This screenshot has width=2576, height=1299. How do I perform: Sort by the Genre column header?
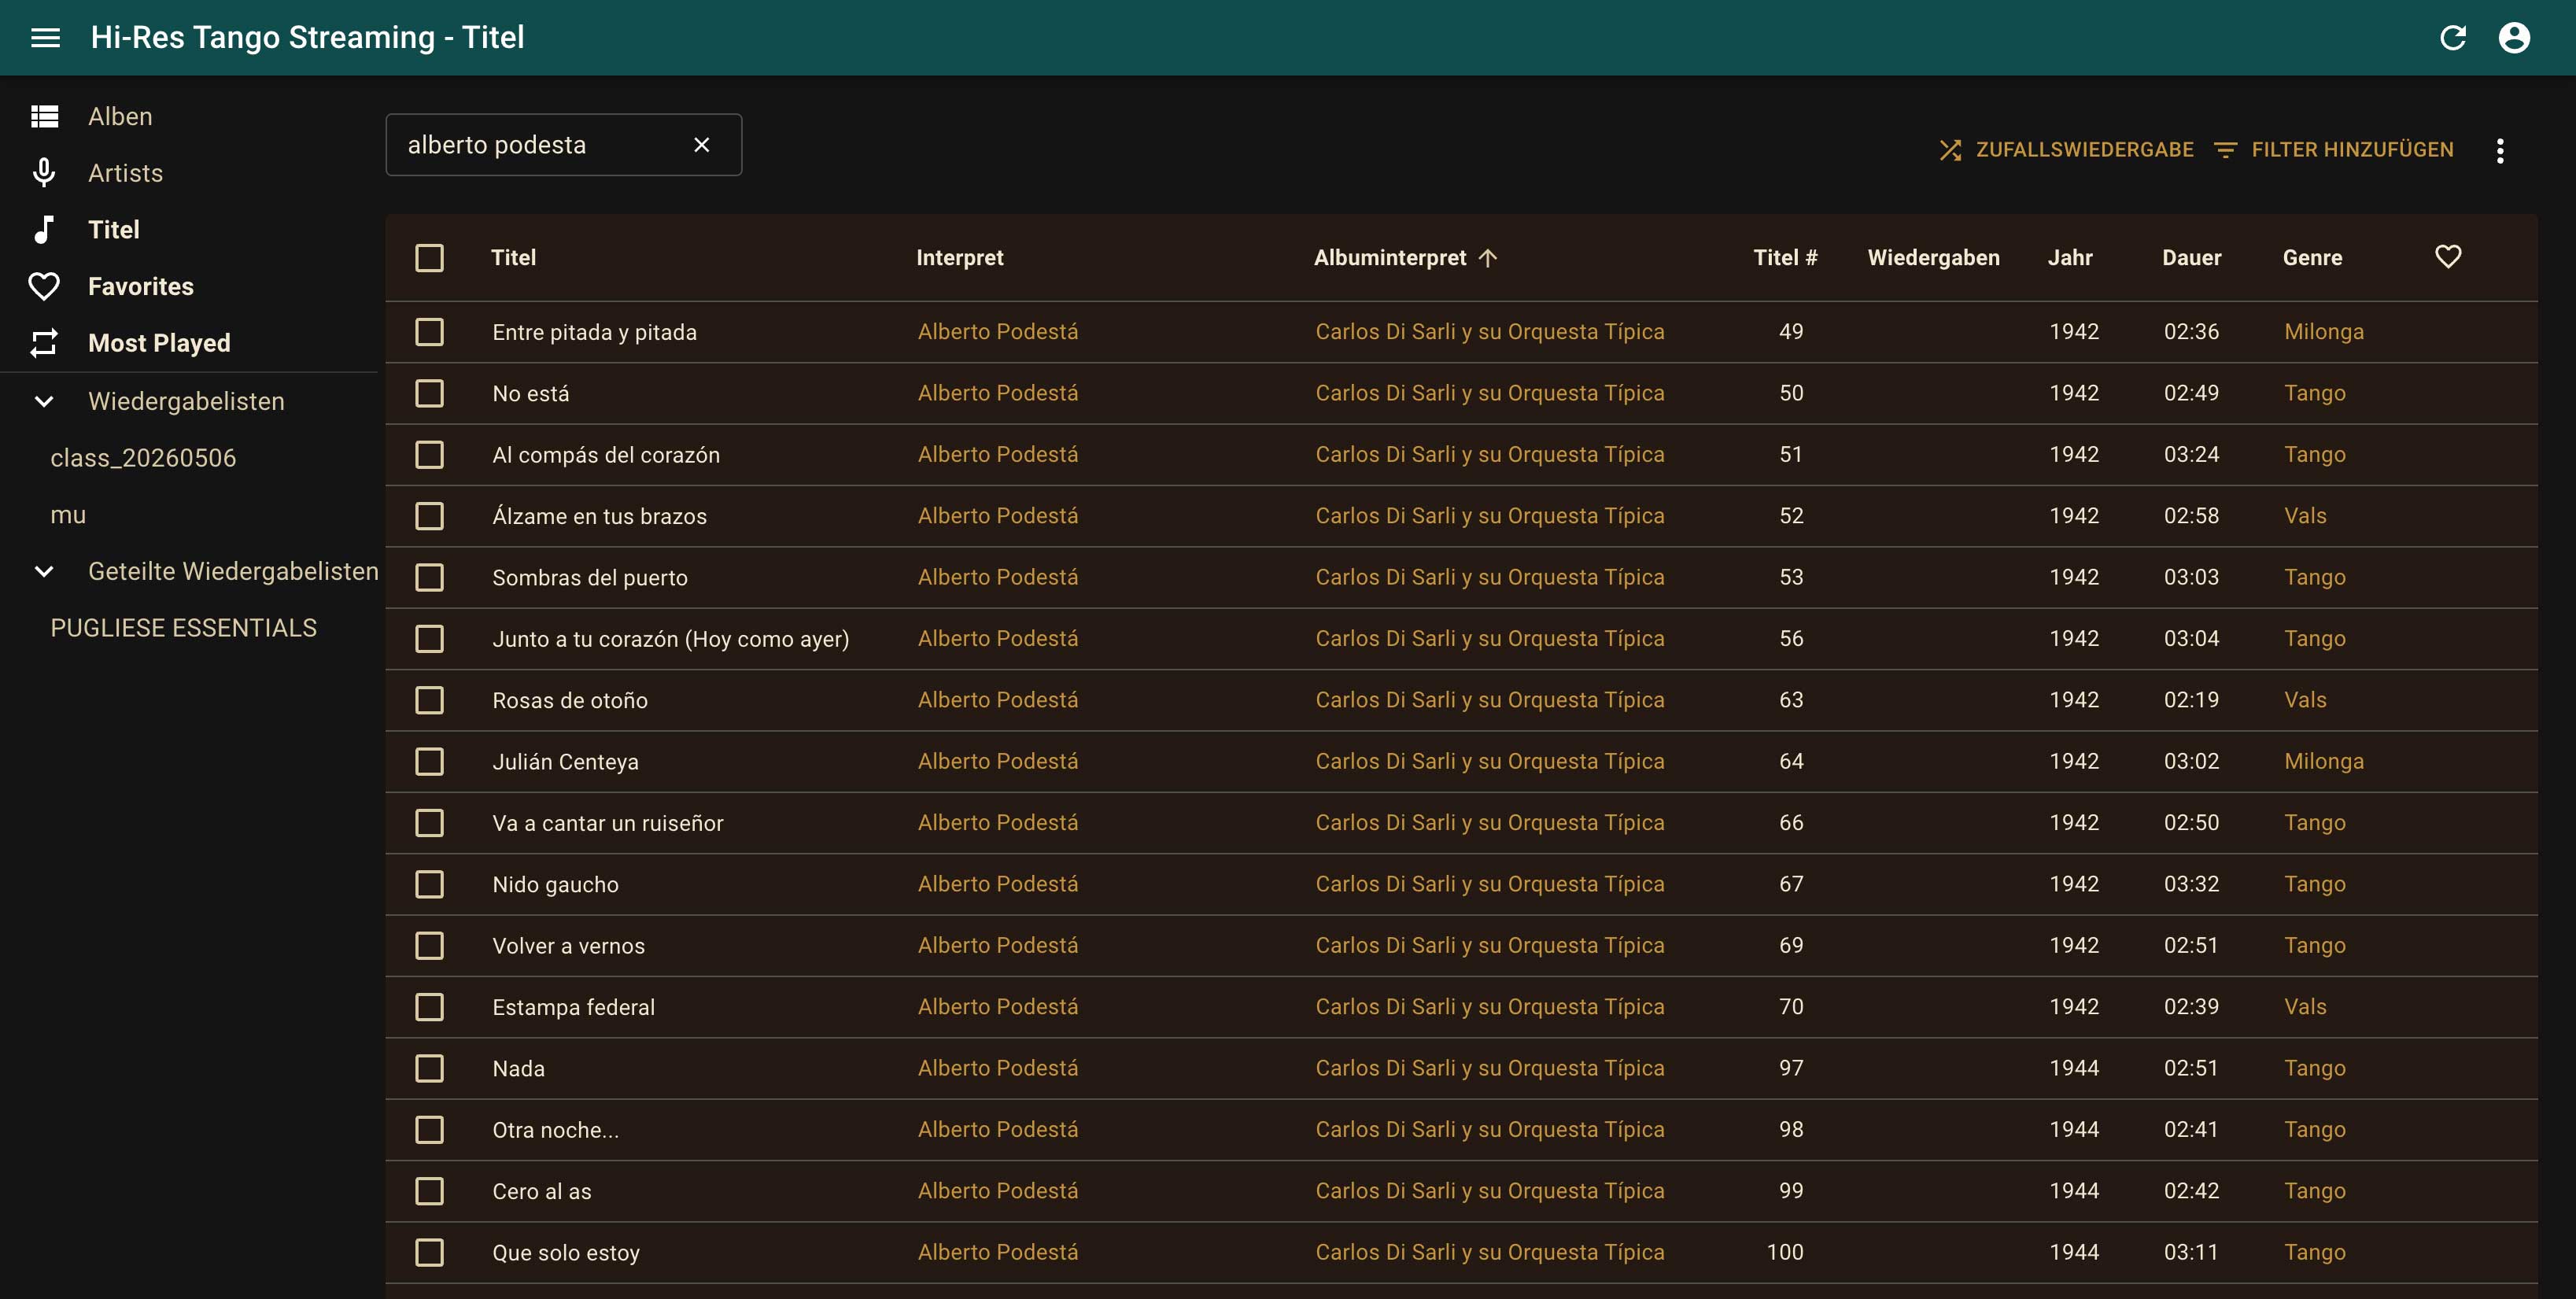point(2312,258)
